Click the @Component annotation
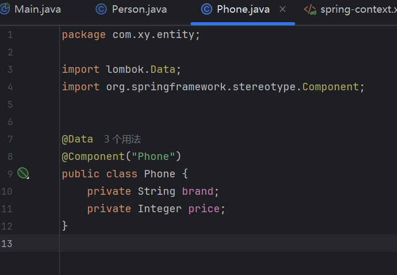The width and height of the screenshot is (397, 275). click(93, 156)
